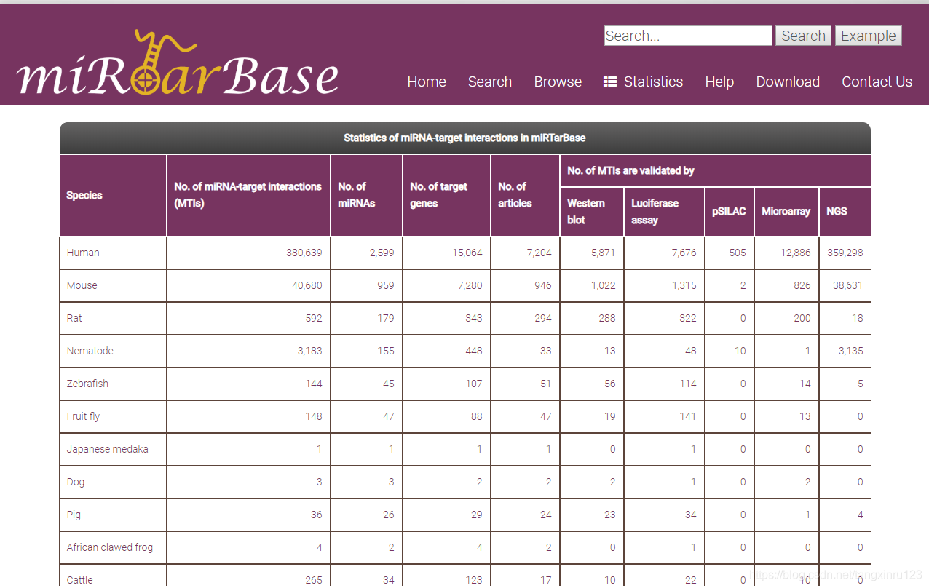The image size is (929, 588).
Task: Go to the Download page
Action: click(x=788, y=82)
